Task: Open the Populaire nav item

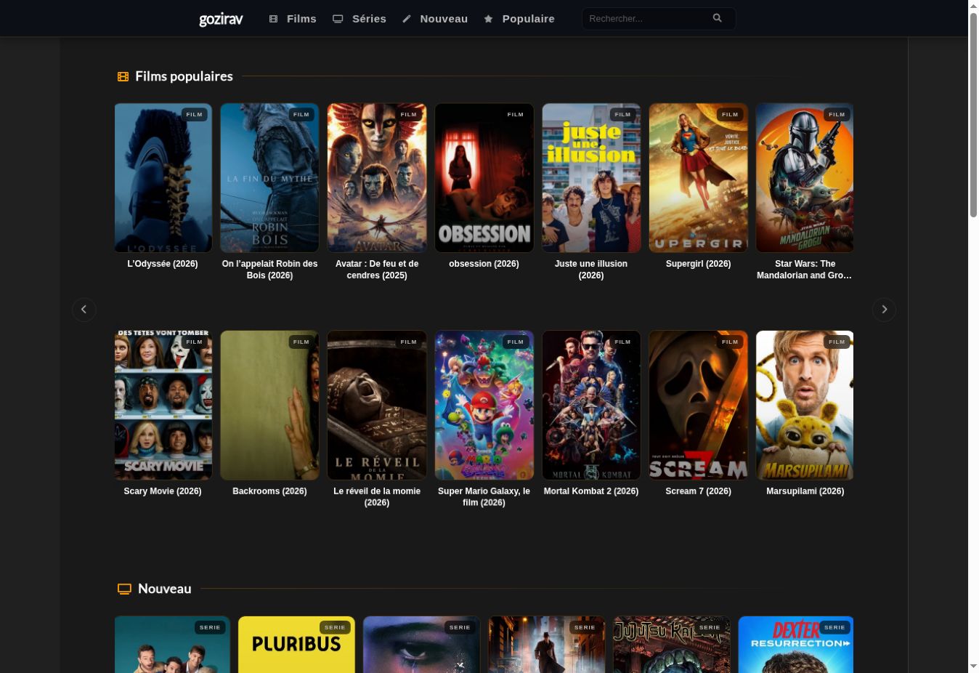Action: 519,19
